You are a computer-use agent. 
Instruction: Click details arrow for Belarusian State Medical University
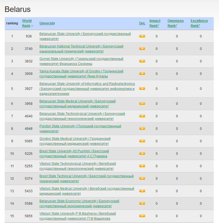pos(142,103)
